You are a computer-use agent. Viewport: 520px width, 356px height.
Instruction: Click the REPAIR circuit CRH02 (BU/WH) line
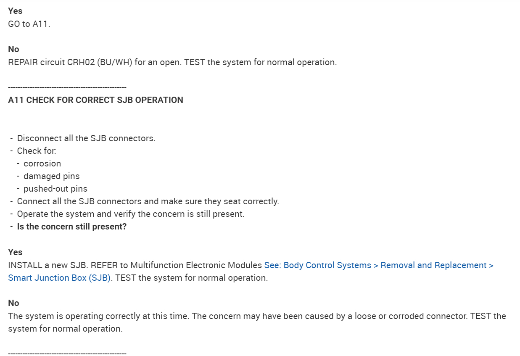click(x=172, y=62)
